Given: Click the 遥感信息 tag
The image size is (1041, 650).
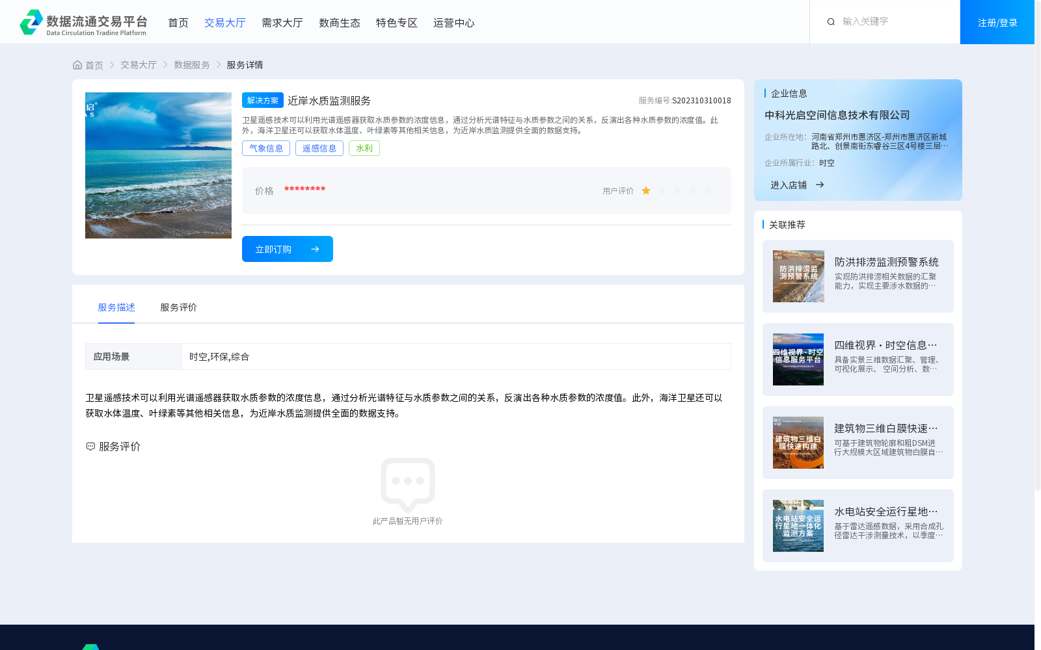Looking at the screenshot, I should (319, 148).
